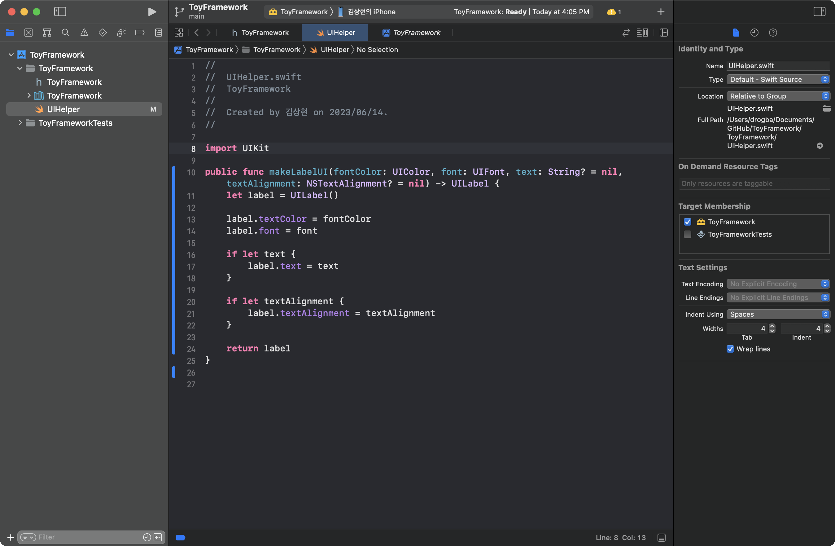835x546 pixels.
Task: Open the History inspector clock icon
Action: coord(754,33)
